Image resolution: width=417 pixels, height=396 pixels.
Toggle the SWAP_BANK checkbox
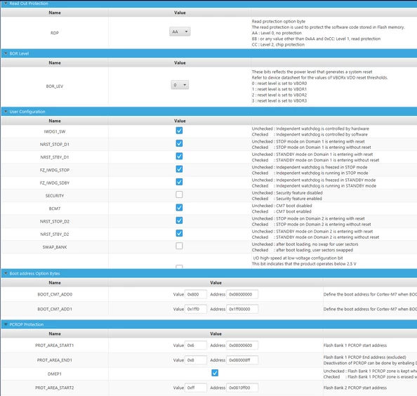[x=179, y=246]
